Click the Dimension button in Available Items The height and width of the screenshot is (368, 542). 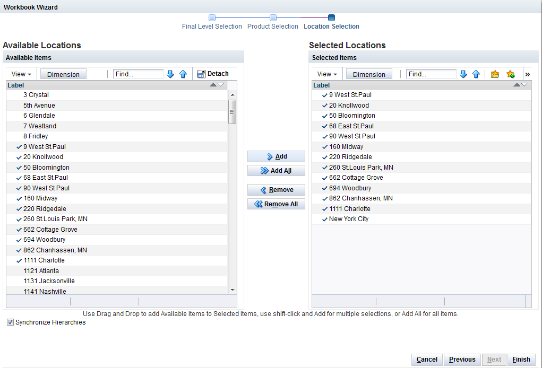(63, 74)
